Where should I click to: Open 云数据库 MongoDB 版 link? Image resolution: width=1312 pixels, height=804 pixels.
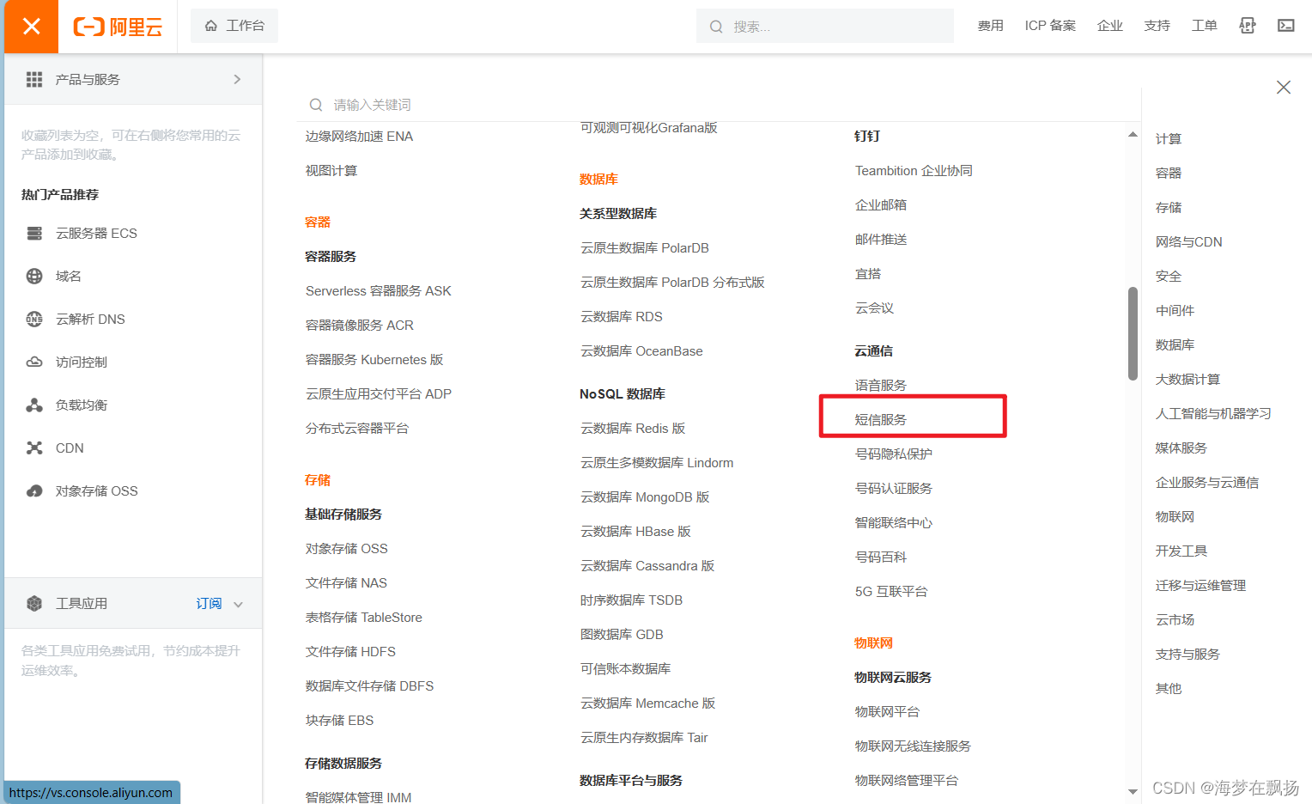coord(645,496)
